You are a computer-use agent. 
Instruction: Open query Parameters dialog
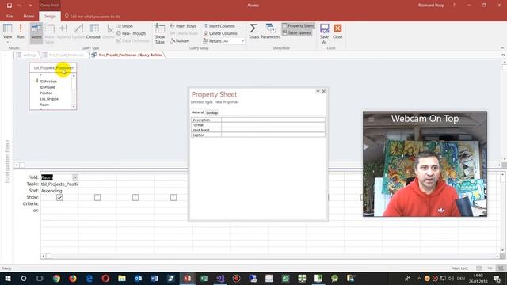(x=271, y=32)
